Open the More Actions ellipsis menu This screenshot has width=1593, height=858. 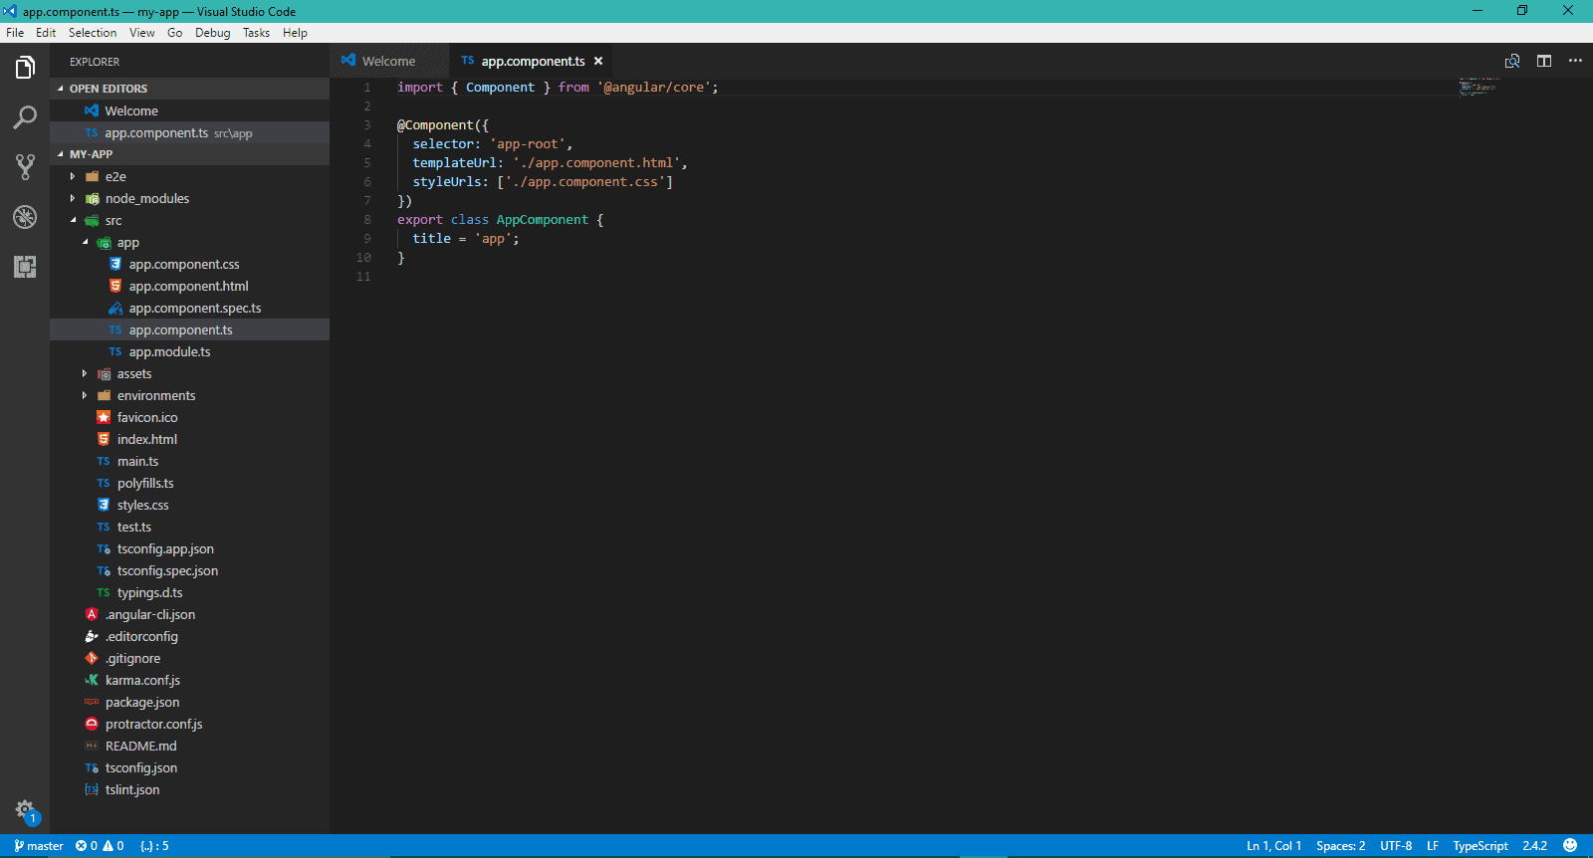pyautogui.click(x=1575, y=61)
